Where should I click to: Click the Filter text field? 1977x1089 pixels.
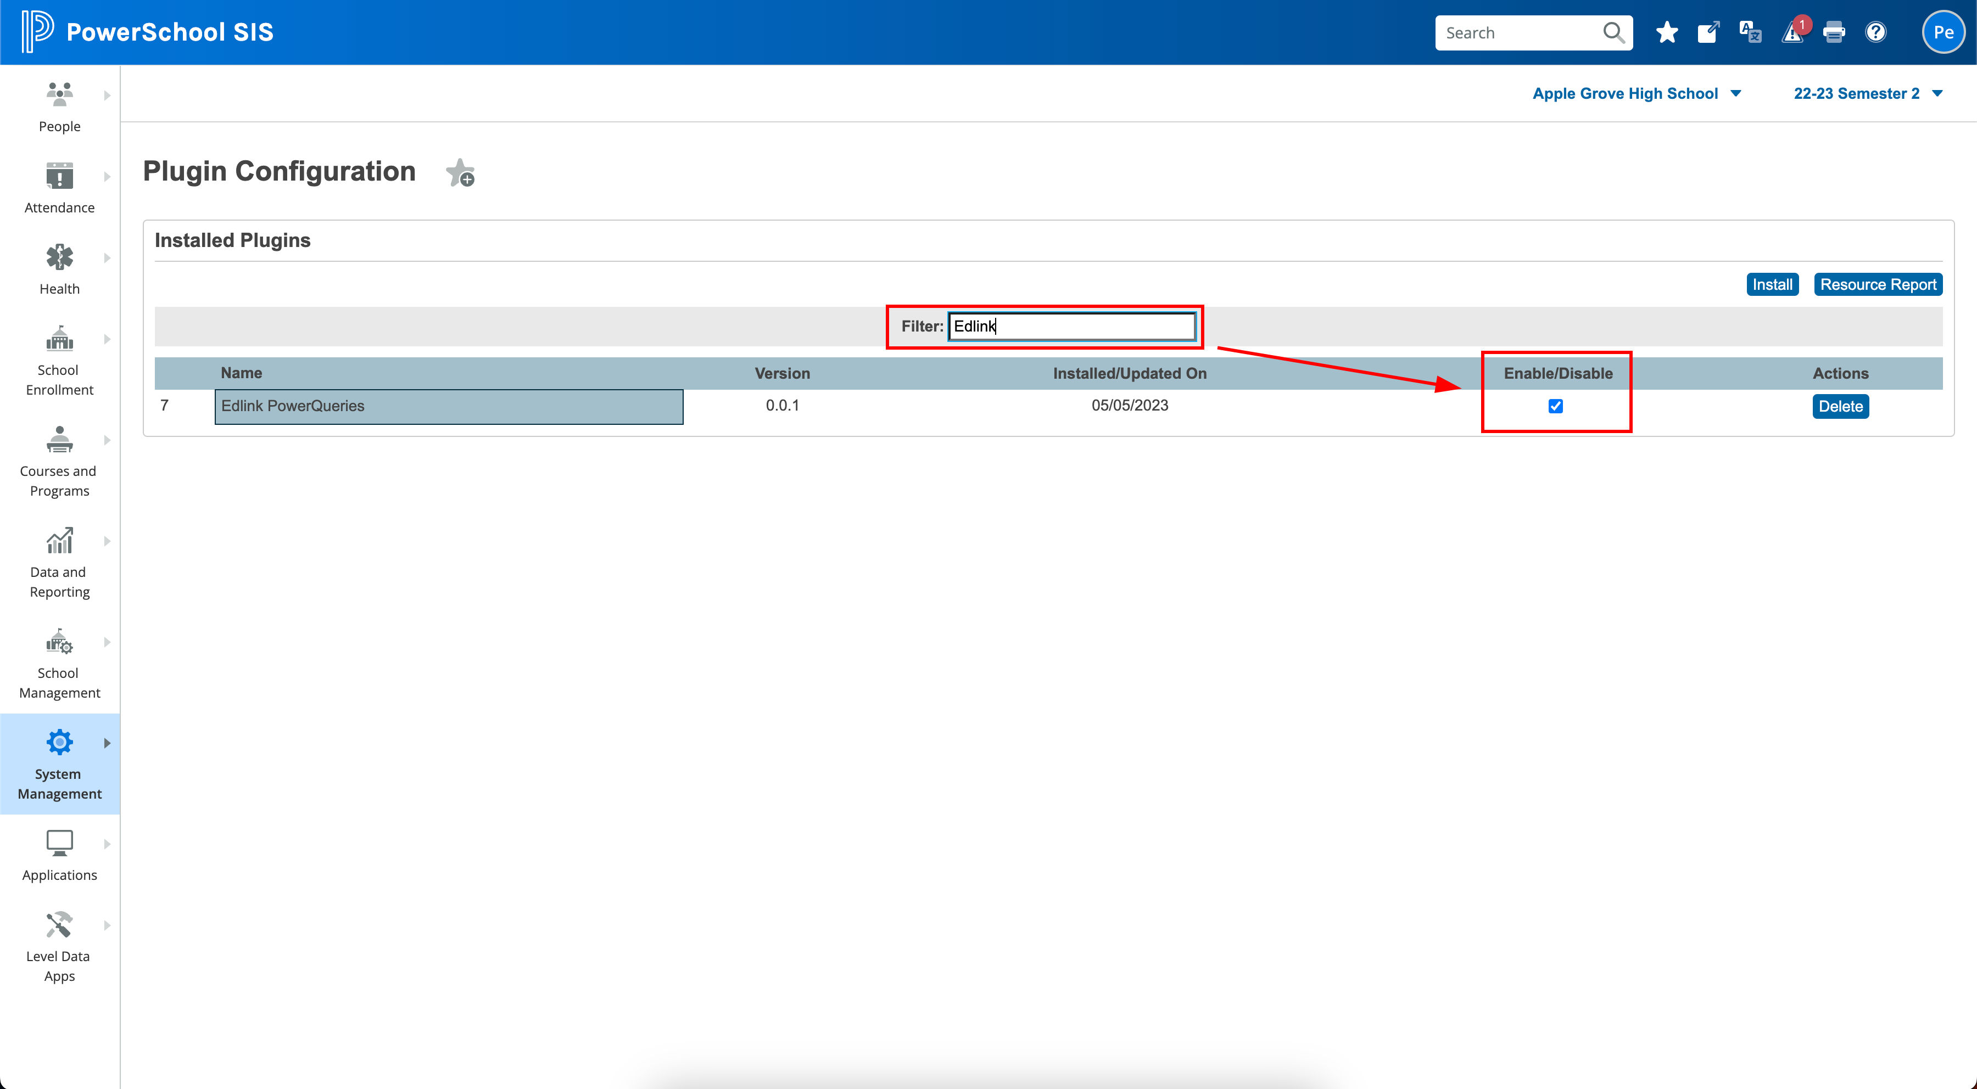1071,326
